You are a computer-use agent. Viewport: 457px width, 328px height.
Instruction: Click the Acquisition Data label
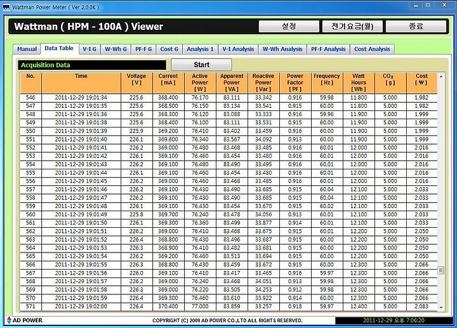[x=92, y=65]
